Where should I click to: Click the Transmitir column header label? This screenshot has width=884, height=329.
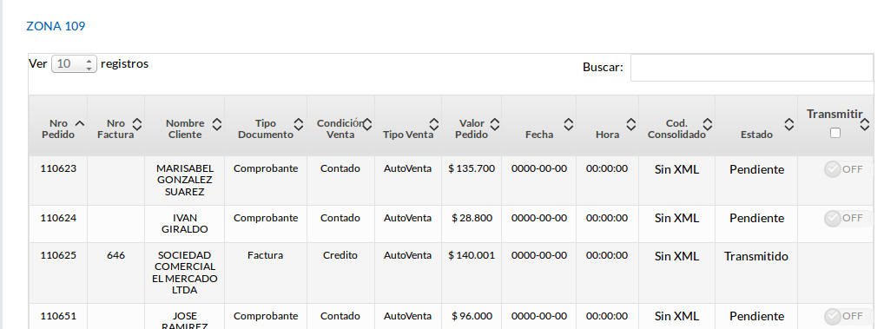(835, 114)
